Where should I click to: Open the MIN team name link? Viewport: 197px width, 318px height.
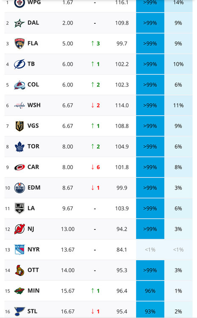pyautogui.click(x=33, y=291)
